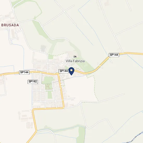Click the faded industrial building cluster southwest of the village

[x=25, y=118]
